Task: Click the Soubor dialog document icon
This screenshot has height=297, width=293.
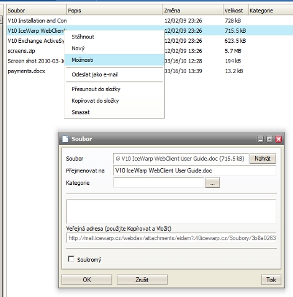Action: click(65, 139)
